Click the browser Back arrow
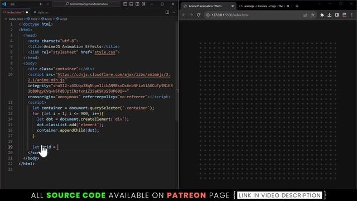 click(x=184, y=15)
